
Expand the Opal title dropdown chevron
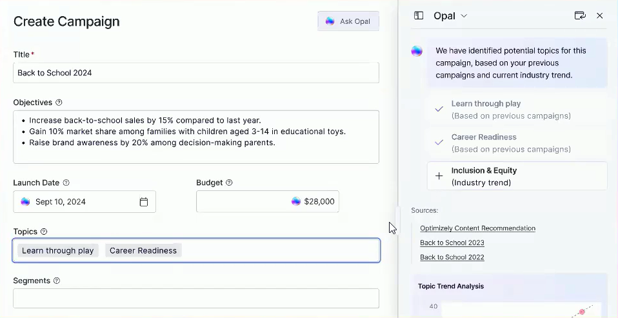464,16
